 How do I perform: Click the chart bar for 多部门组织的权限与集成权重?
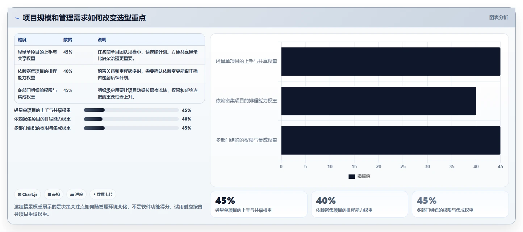coord(391,140)
